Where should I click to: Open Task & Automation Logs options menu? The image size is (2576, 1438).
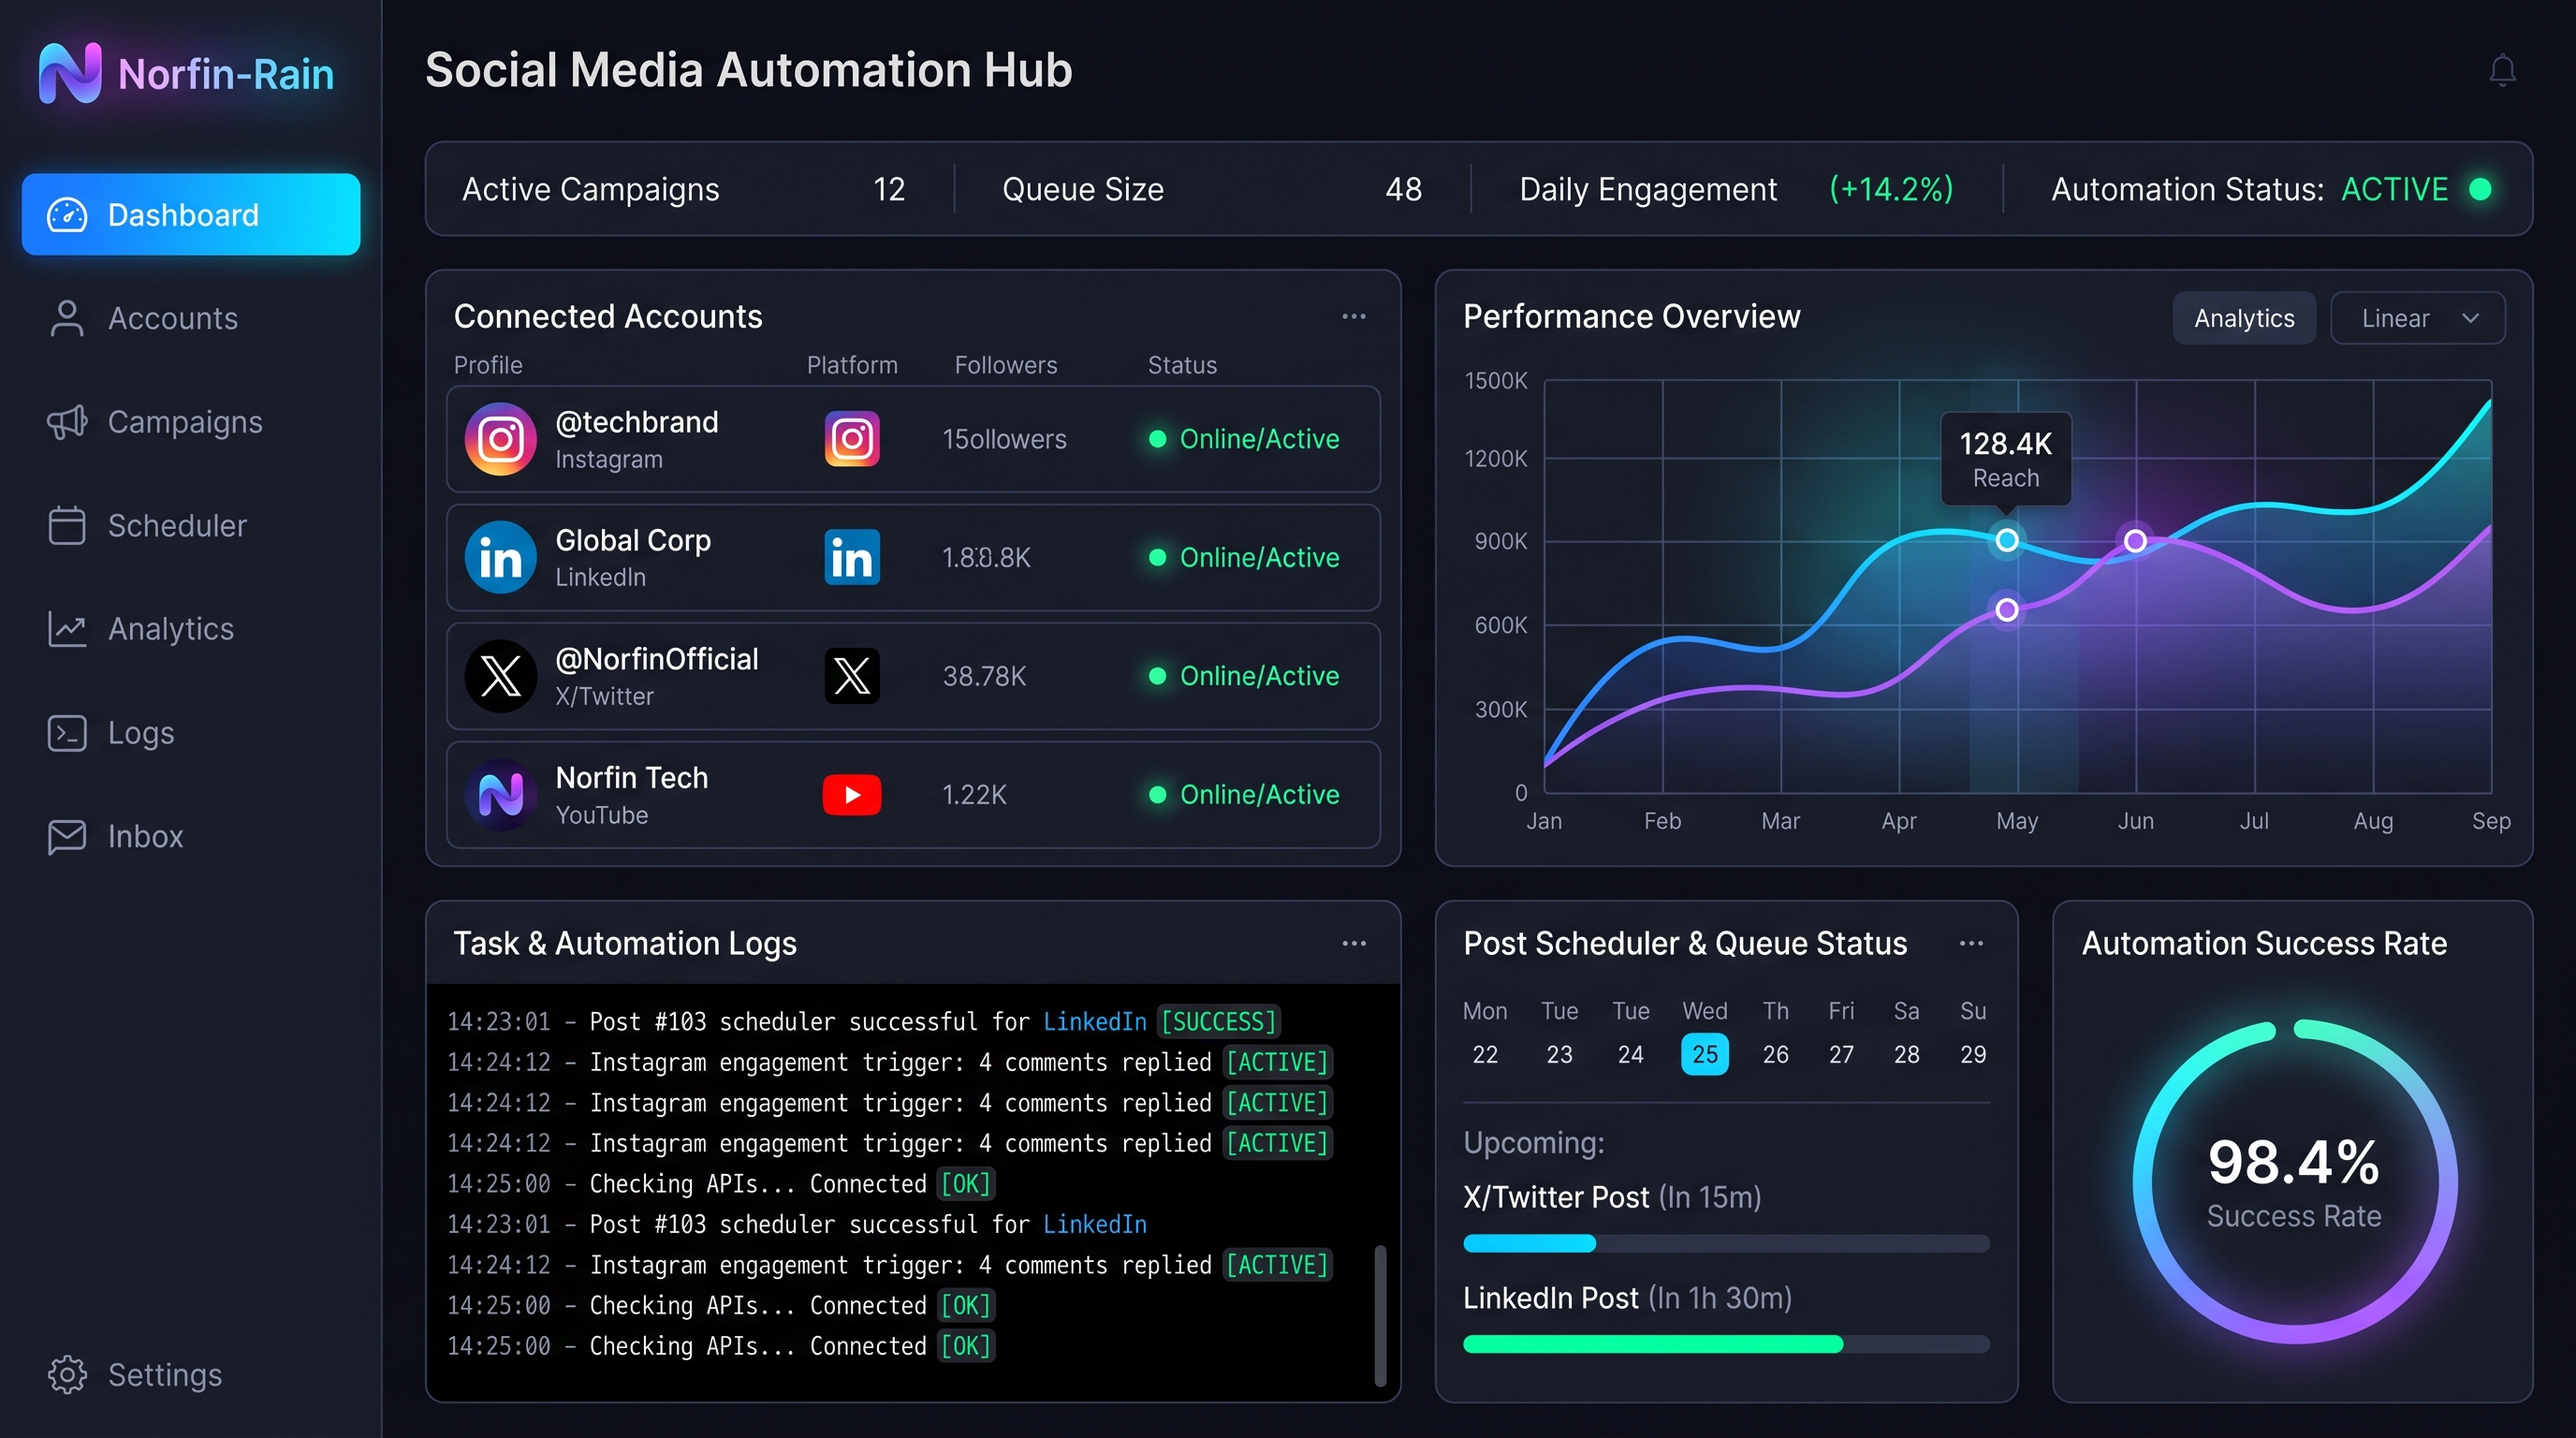click(1354, 943)
